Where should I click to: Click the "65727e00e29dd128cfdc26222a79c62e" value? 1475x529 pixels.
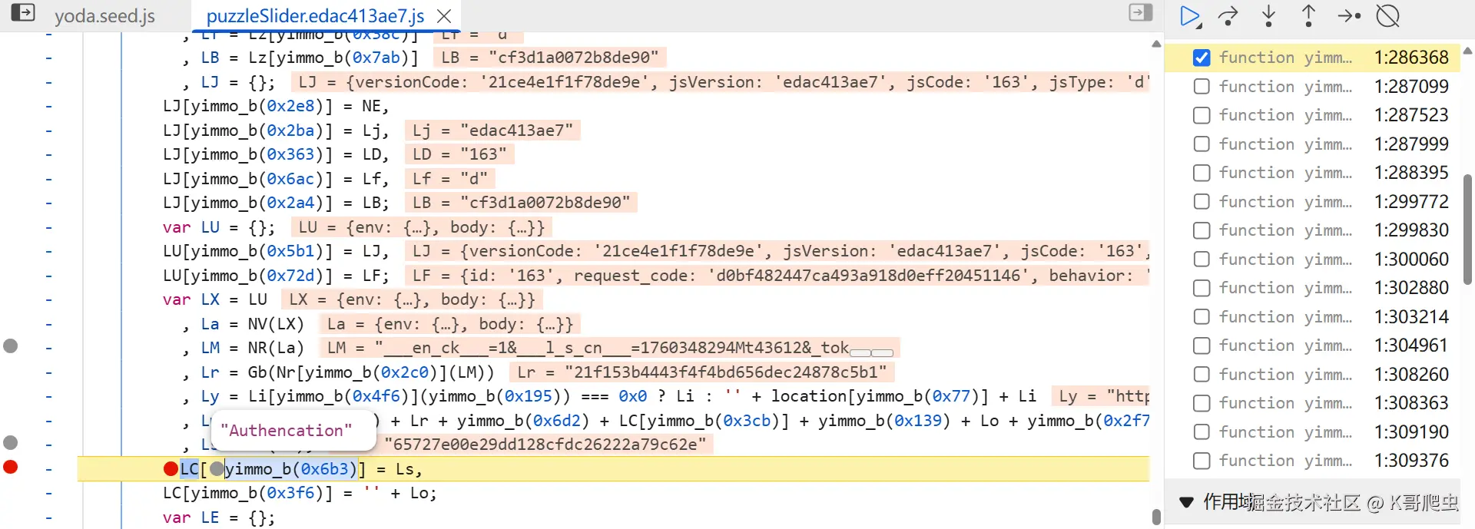545,445
